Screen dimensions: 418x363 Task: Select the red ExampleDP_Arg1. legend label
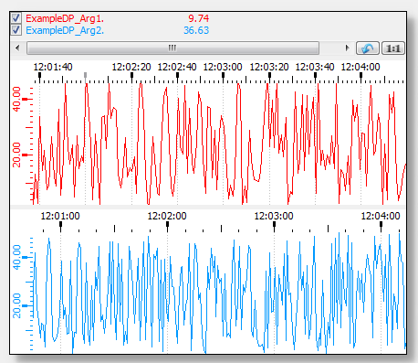(x=65, y=18)
